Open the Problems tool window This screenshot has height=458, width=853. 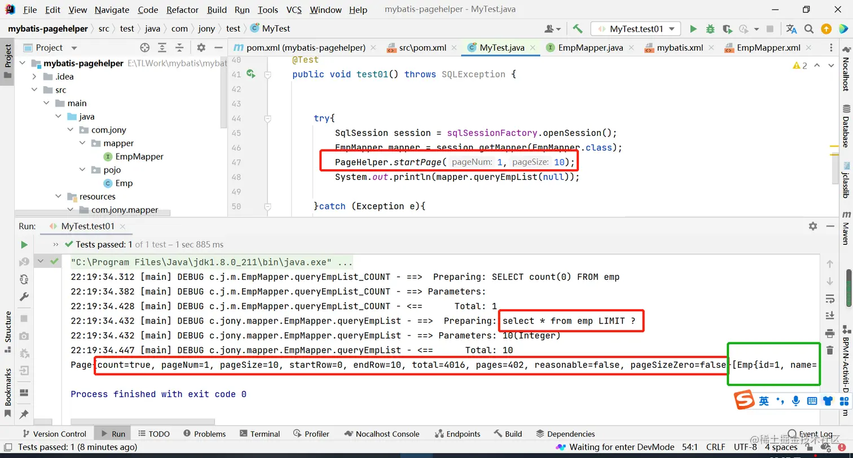(204, 434)
